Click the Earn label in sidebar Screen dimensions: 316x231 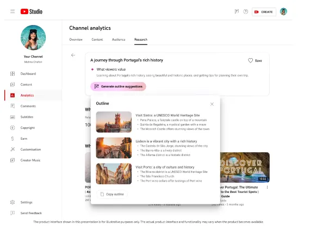coord(24,139)
